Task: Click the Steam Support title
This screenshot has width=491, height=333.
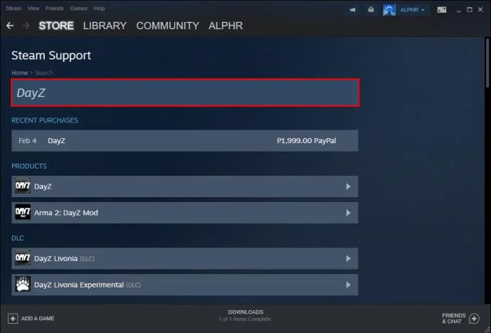Action: coord(51,55)
